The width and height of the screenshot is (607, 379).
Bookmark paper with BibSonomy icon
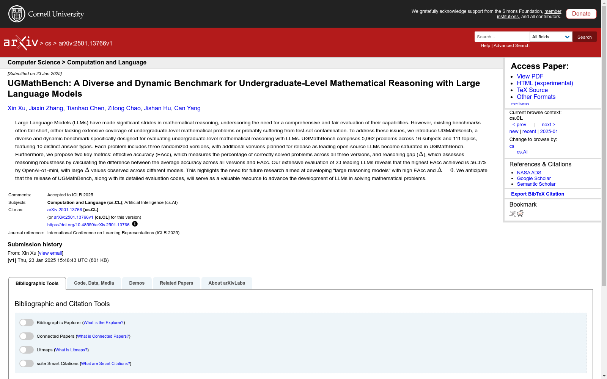513,214
